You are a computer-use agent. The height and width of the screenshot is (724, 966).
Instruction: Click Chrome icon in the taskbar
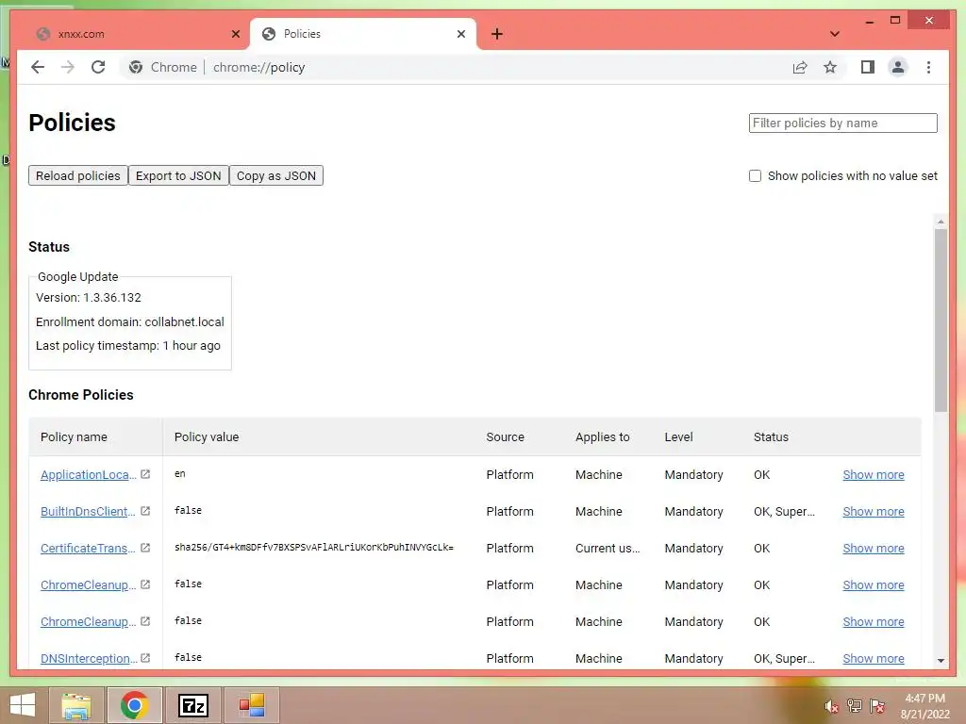pos(134,705)
